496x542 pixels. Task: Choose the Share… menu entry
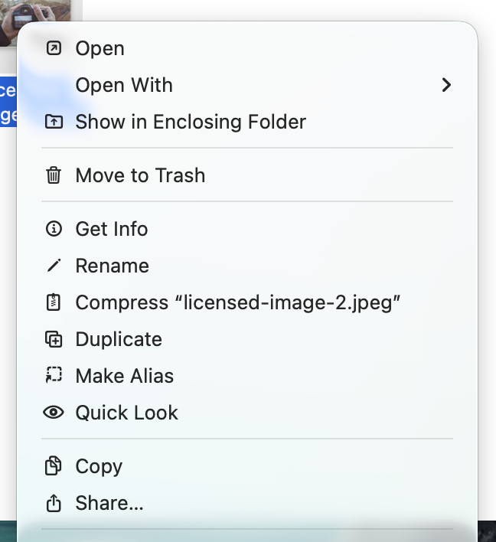click(x=109, y=503)
